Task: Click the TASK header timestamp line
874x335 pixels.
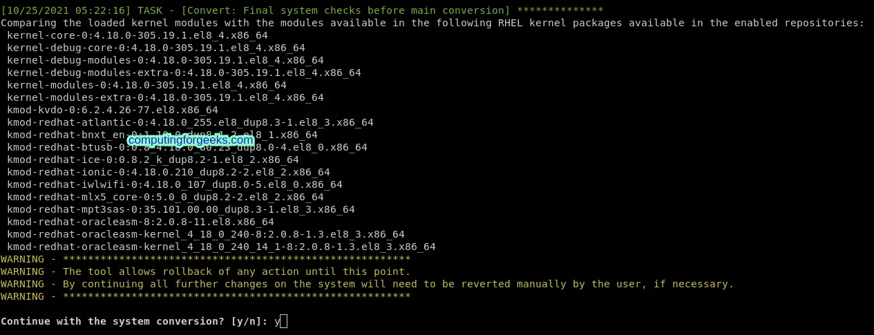Action: point(301,10)
